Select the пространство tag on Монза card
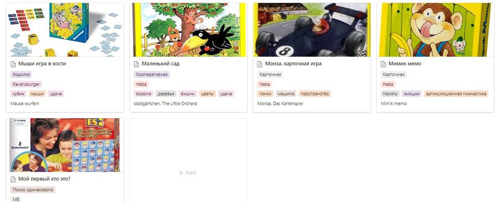Viewport: 495px width, 202px height. (315, 94)
